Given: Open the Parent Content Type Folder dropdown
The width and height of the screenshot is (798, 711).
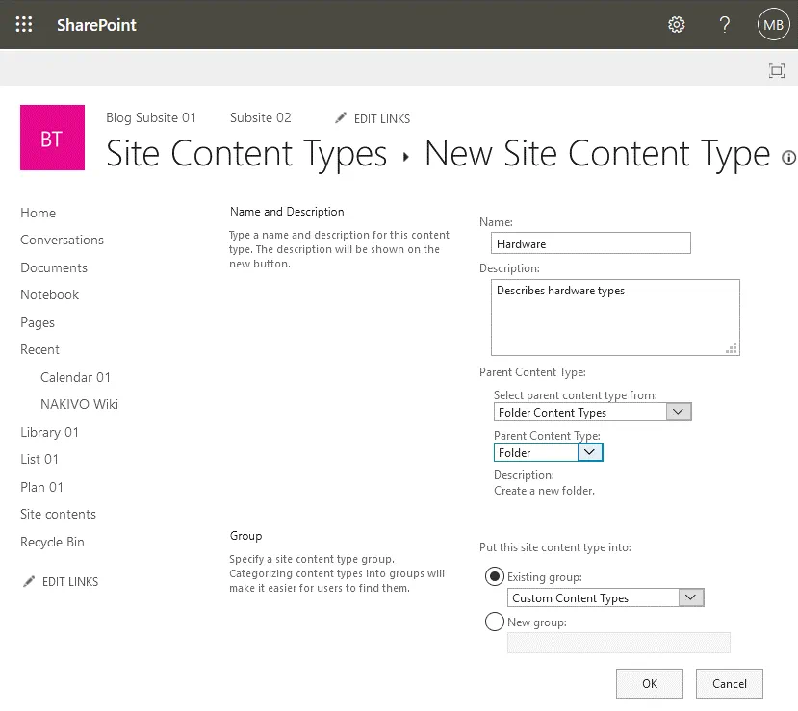Looking at the screenshot, I should 548,452.
